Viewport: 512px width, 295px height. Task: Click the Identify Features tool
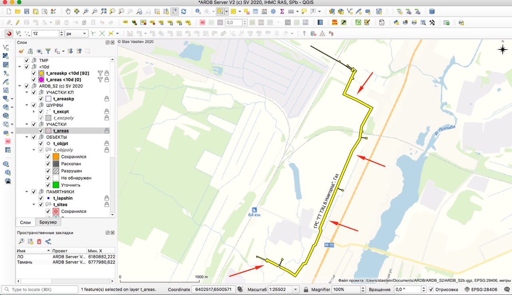(198, 12)
